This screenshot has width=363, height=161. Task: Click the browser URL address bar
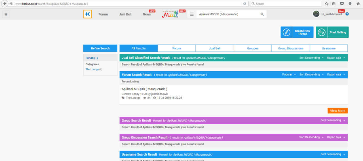click(x=128, y=4)
